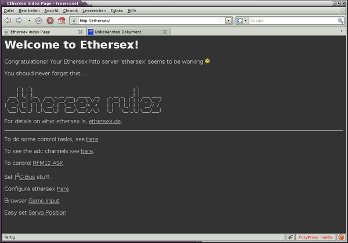This screenshot has width=348, height=243.
Task: Reload the current page
Action: pos(39,21)
